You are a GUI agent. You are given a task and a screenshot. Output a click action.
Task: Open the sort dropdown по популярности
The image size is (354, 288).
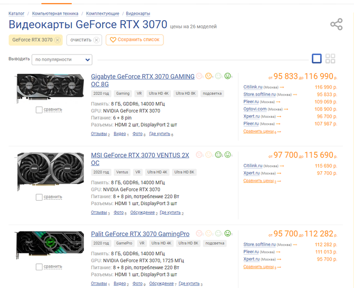62,60
